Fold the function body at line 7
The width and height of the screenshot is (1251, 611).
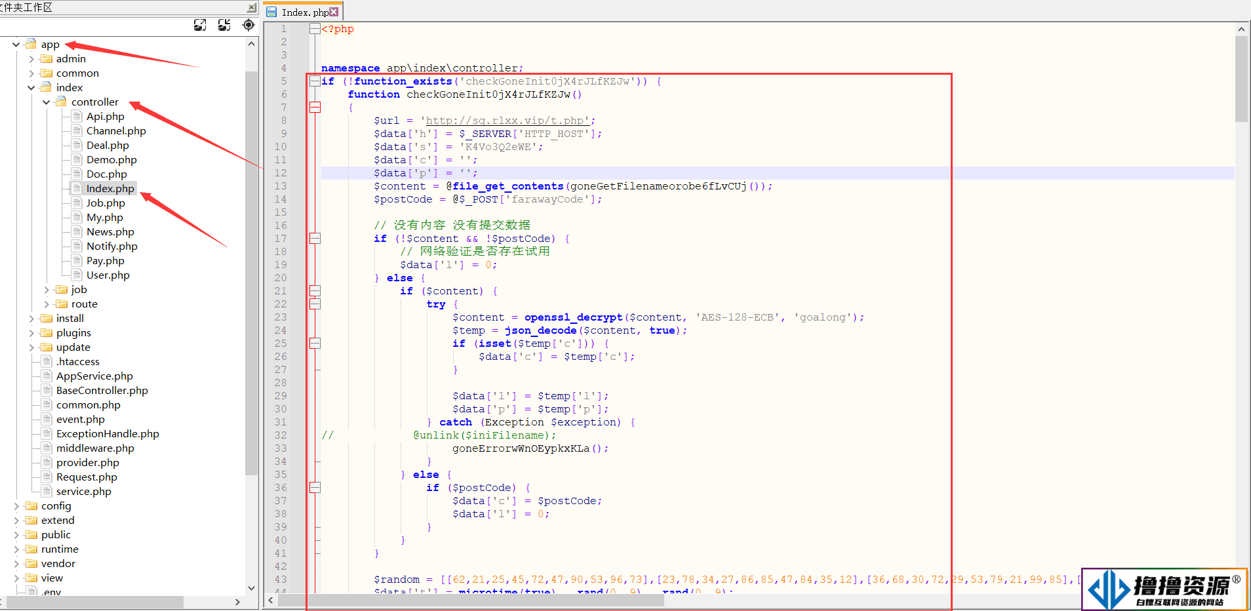(315, 108)
